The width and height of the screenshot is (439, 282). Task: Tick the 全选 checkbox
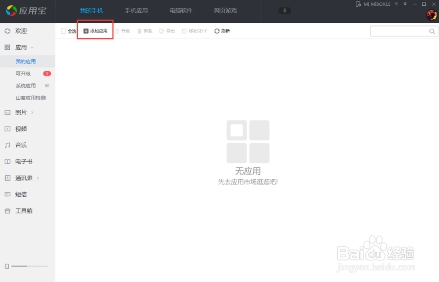[64, 31]
